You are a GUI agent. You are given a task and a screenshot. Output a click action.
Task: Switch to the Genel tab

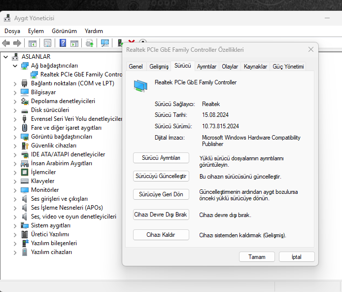click(x=136, y=67)
